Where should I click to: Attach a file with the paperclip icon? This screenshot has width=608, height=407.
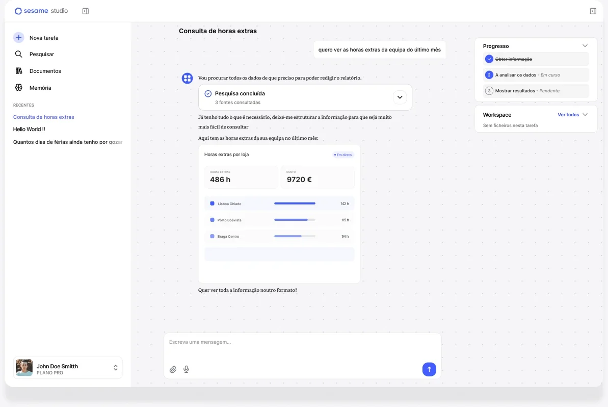[x=173, y=369]
